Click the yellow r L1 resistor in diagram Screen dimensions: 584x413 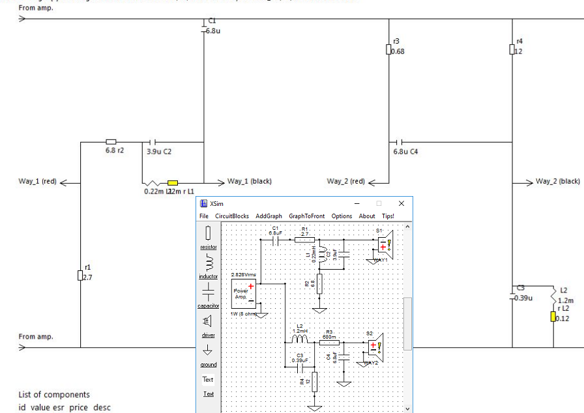(x=173, y=183)
